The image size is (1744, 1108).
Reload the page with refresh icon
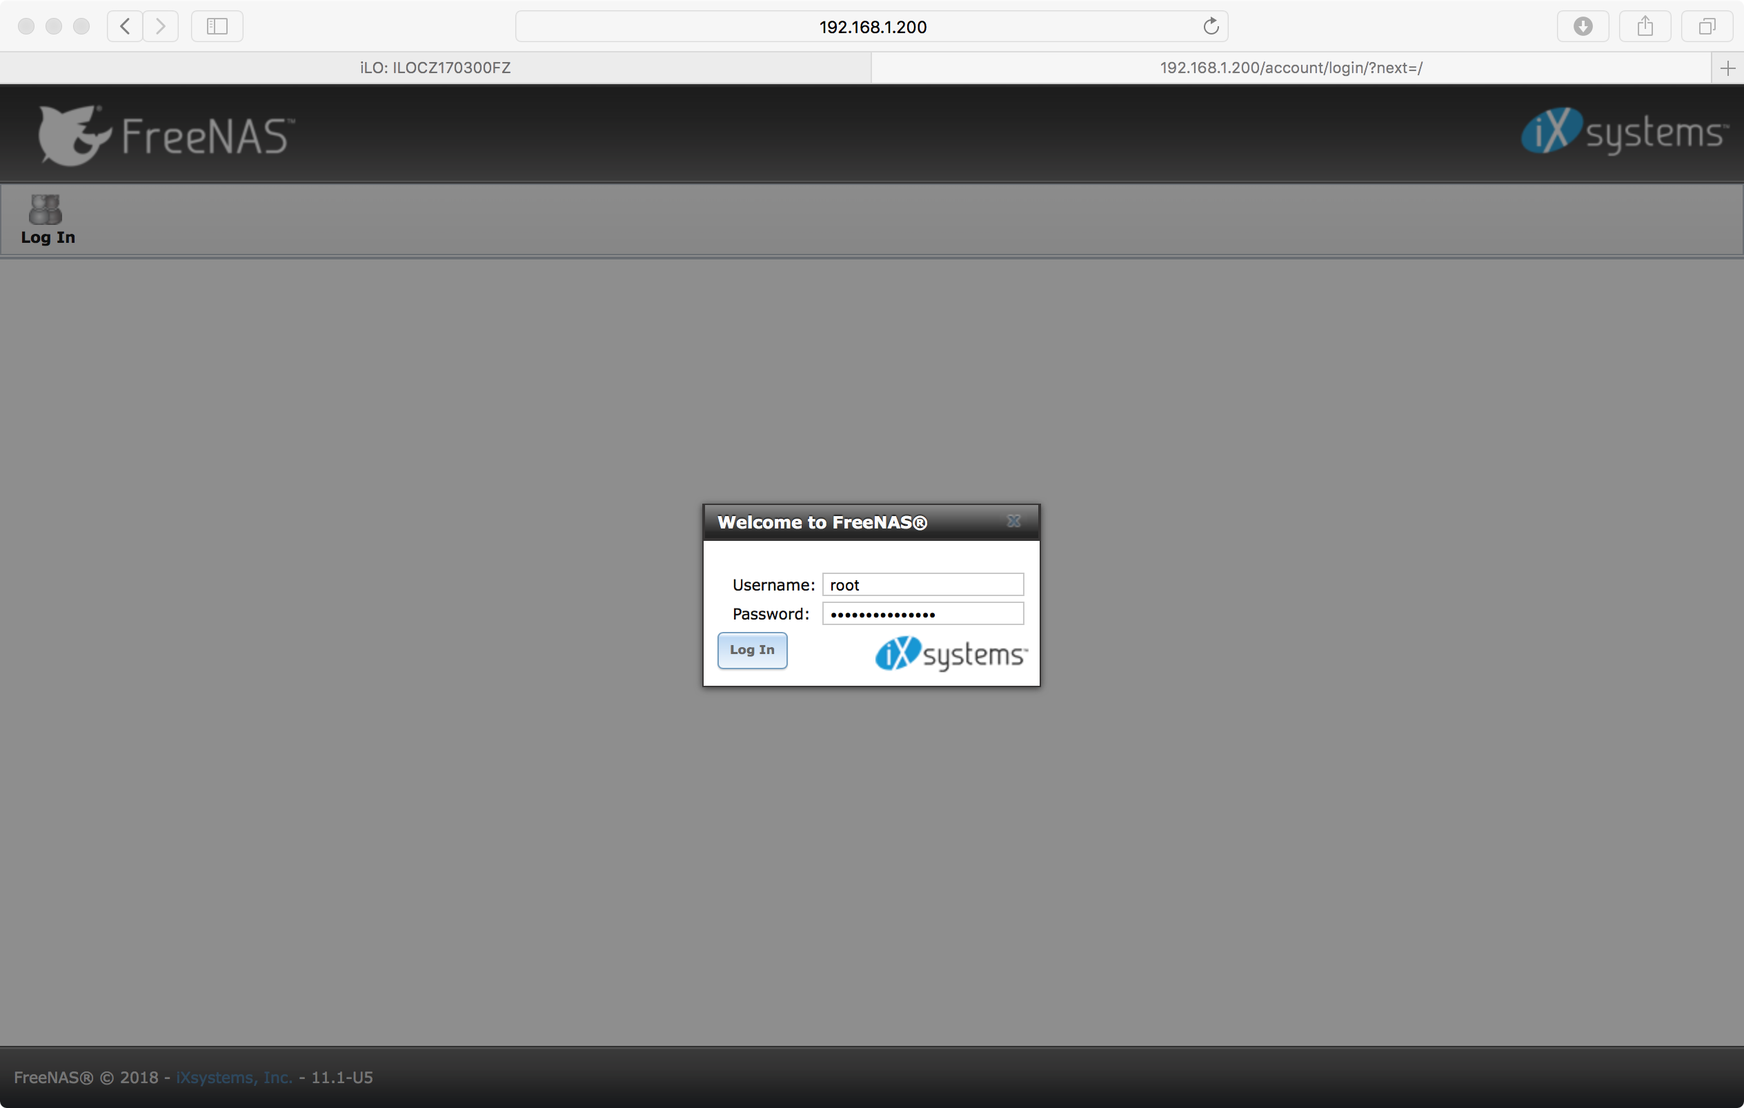[1210, 27]
